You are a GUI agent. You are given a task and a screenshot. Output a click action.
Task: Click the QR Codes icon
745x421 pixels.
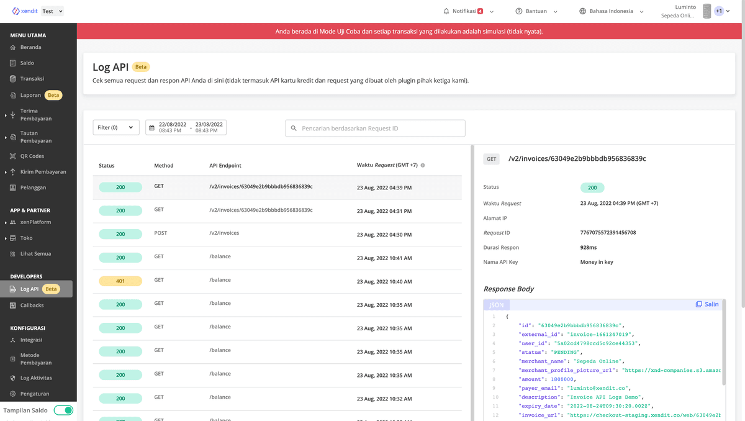(13, 156)
